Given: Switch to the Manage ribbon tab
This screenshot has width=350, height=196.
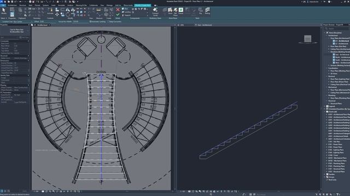Looking at the screenshot, I should click(109, 5).
